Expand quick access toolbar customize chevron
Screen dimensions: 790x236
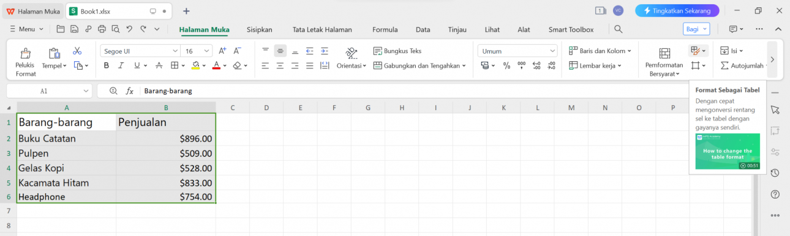157,29
